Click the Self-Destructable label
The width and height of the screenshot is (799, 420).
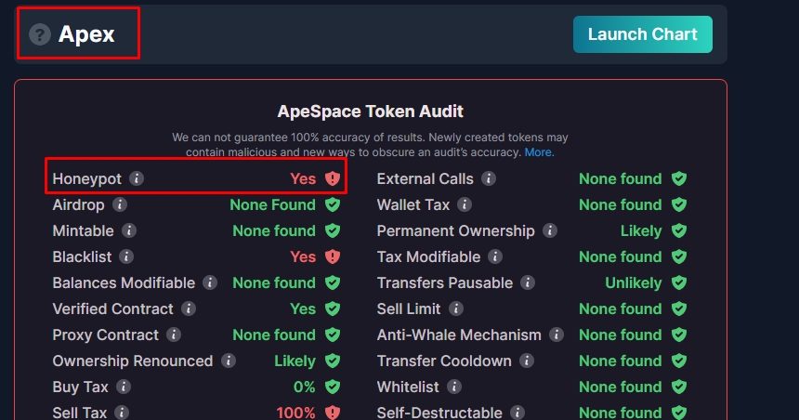[439, 413]
